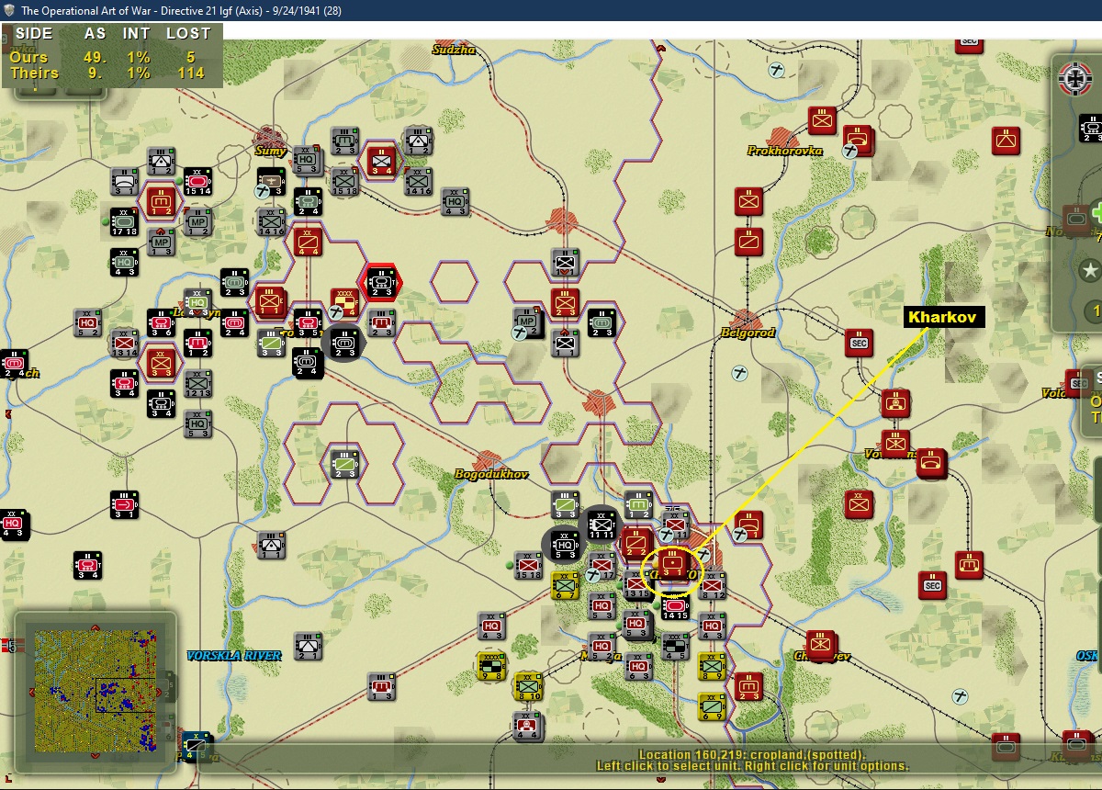The image size is (1102, 790).
Task: Select black infantry unit north of red 2-3
Action: click(x=564, y=262)
